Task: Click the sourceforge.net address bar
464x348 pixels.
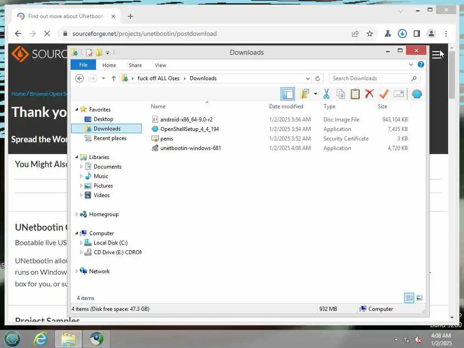Action: coord(204,34)
